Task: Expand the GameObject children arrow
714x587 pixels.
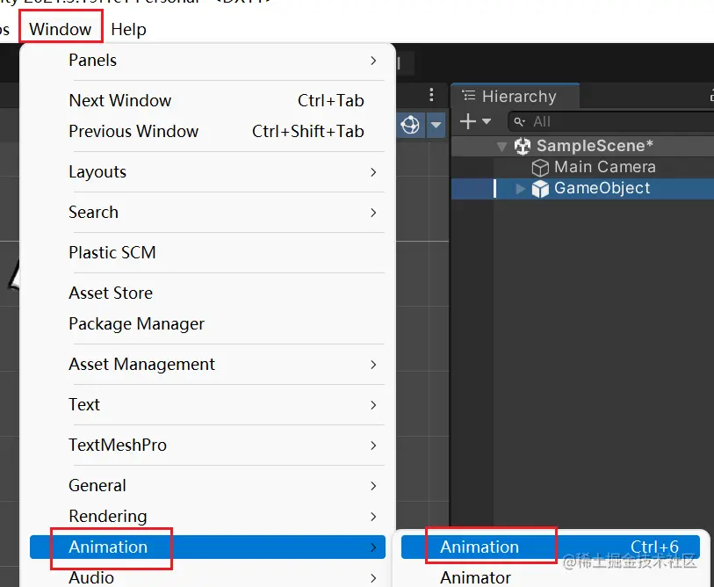Action: click(520, 188)
